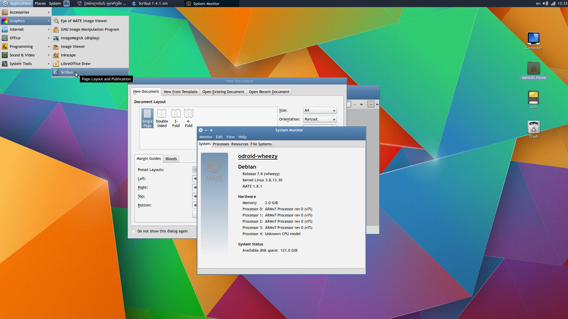Open the View menu in System Monitor
Image resolution: width=568 pixels, height=319 pixels.
pos(230,137)
